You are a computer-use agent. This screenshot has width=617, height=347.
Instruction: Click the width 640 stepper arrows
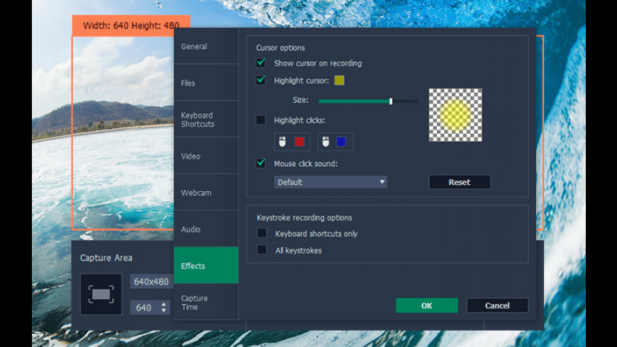[x=164, y=307]
